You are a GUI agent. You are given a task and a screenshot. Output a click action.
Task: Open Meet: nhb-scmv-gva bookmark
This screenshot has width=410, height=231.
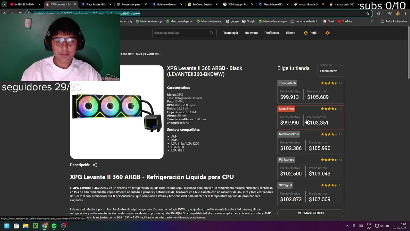pos(272,21)
